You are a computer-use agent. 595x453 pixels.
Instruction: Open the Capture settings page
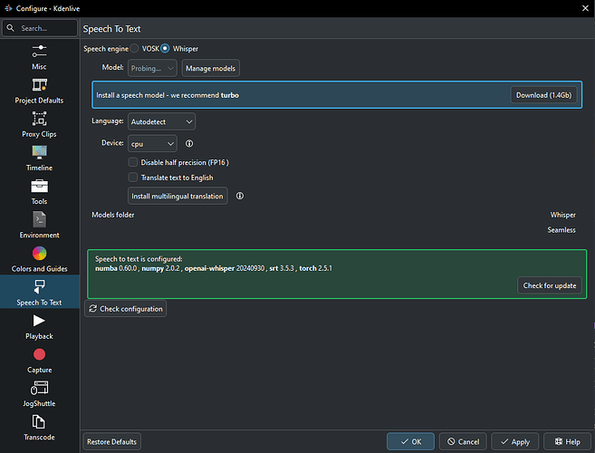click(40, 361)
